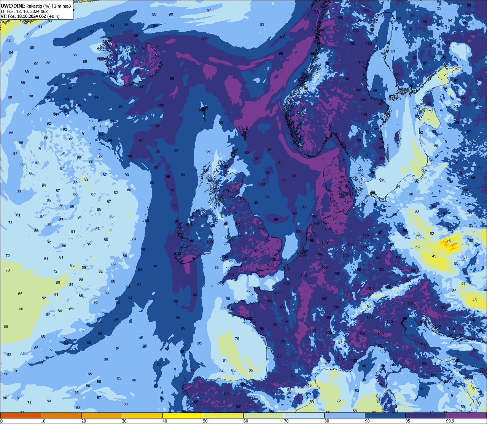Click the humidity value 49 near the Pyrenees
This screenshot has width=487, height=424.
point(309,386)
